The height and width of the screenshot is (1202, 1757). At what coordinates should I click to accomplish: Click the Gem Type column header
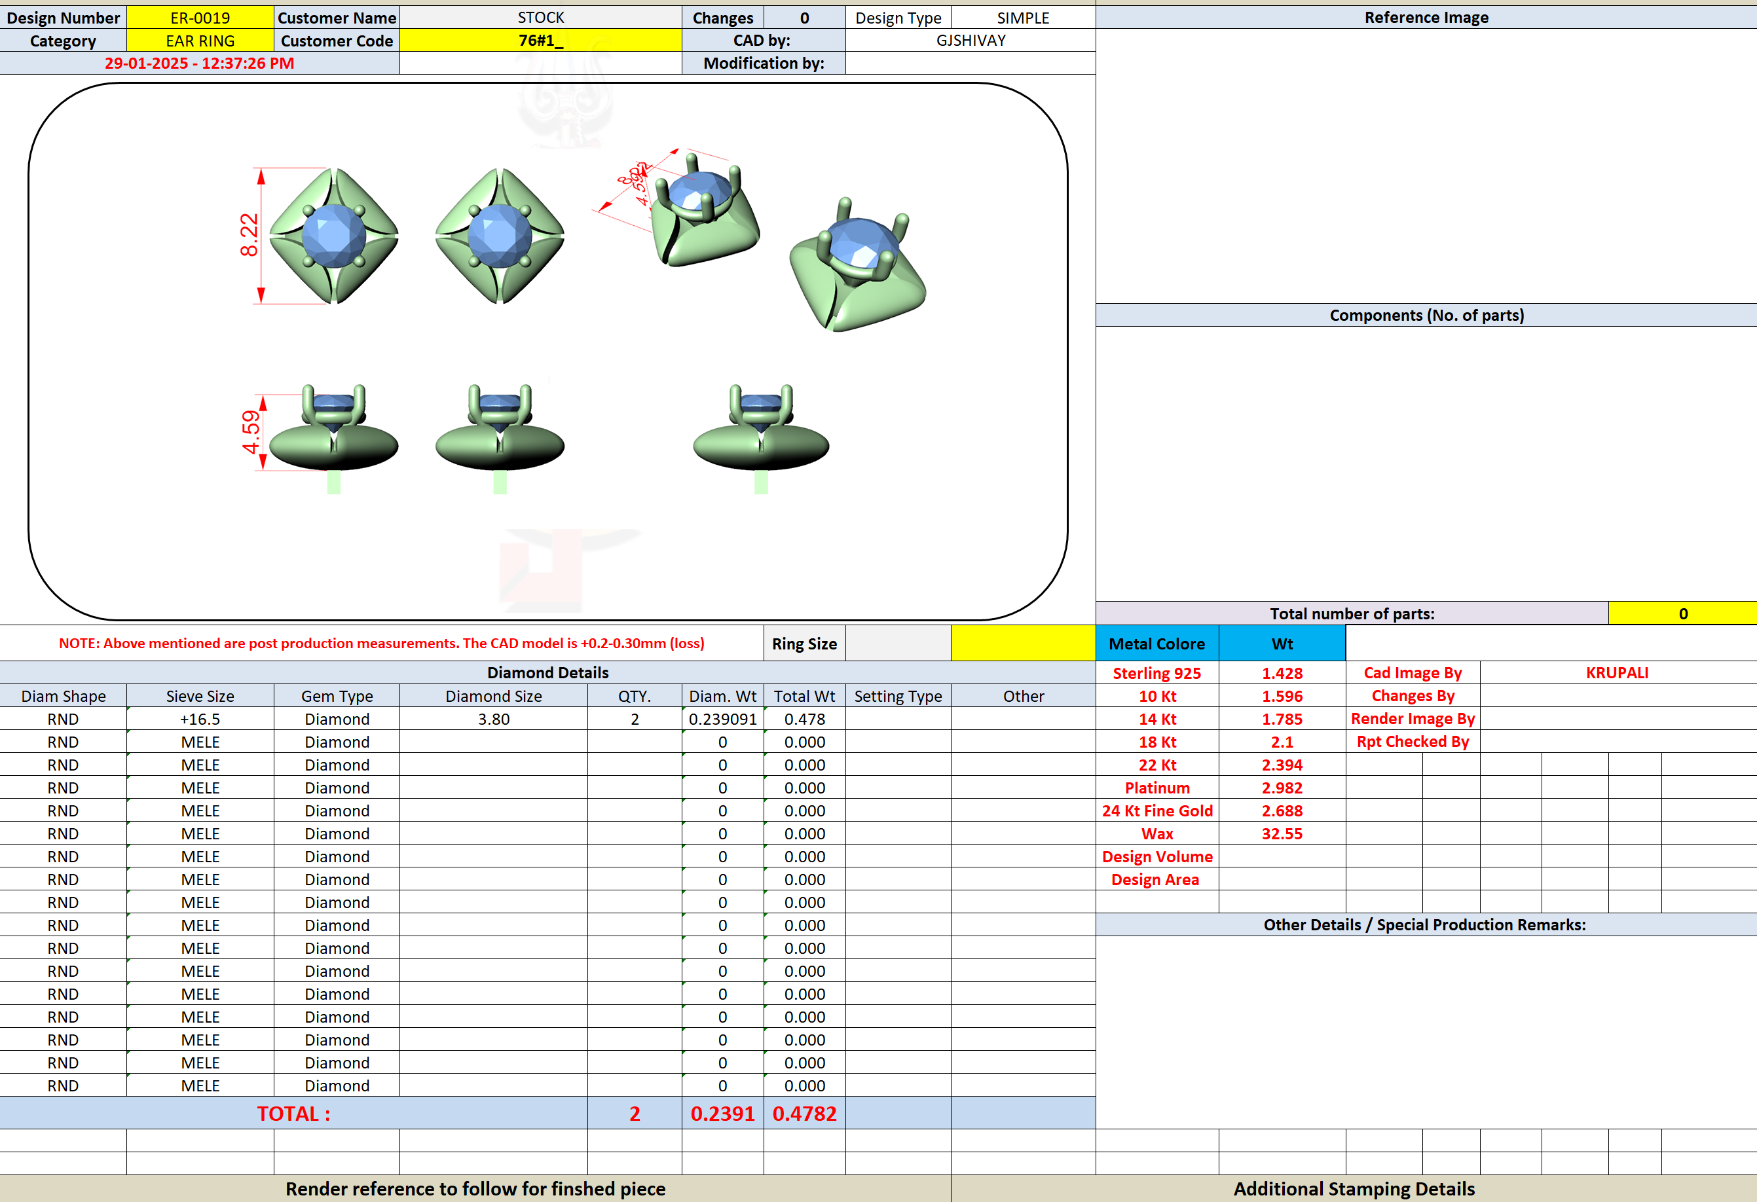337,696
